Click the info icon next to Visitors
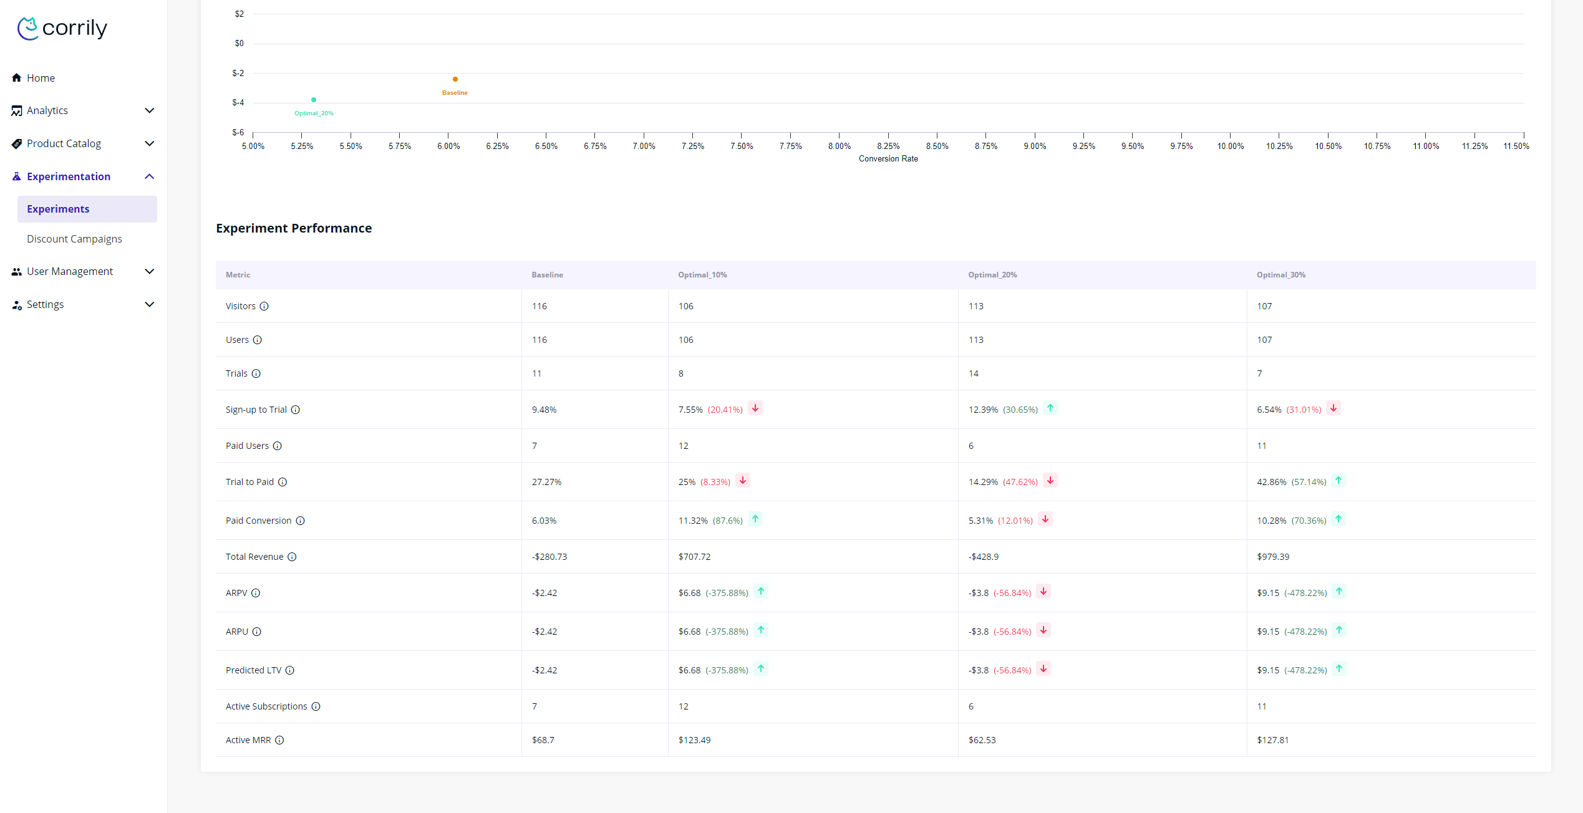The height and width of the screenshot is (813, 1583). pos(264,306)
